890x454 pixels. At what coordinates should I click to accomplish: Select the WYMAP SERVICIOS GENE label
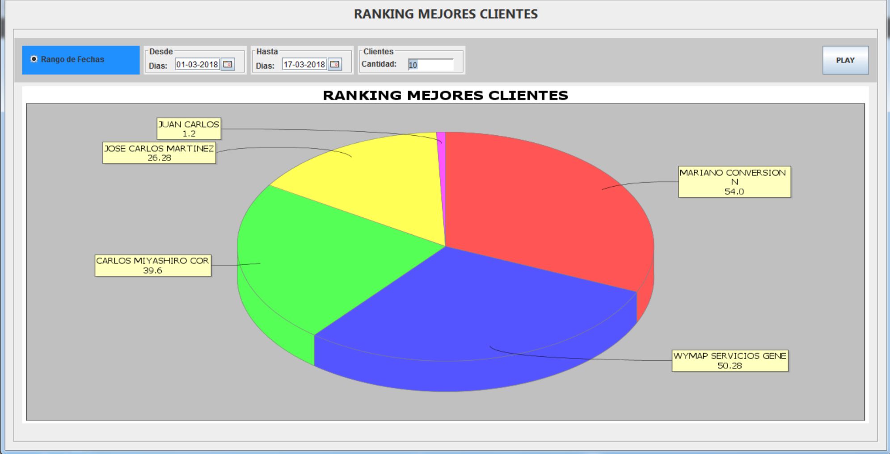pos(730,361)
